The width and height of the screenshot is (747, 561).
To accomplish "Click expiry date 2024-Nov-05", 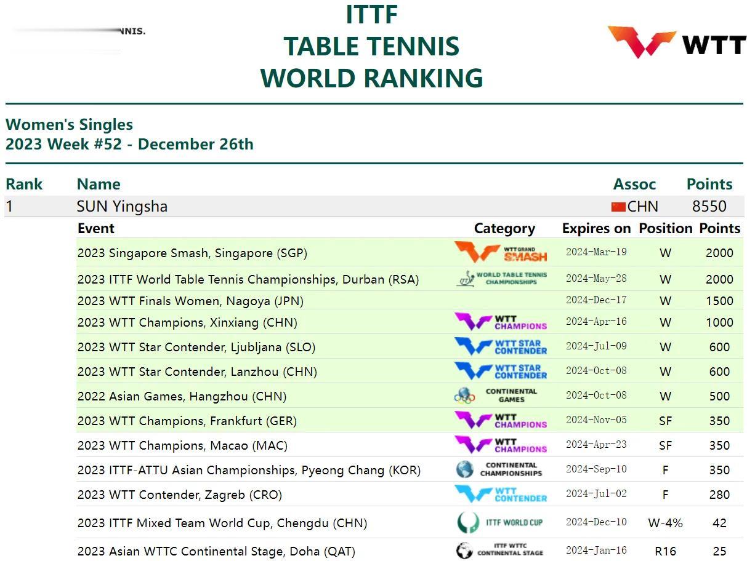I will [596, 420].
